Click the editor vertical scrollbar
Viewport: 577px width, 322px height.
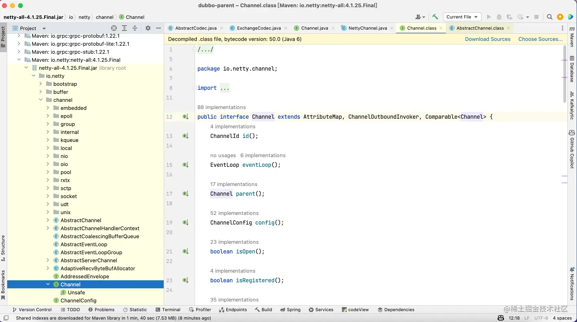pyautogui.click(x=565, y=73)
